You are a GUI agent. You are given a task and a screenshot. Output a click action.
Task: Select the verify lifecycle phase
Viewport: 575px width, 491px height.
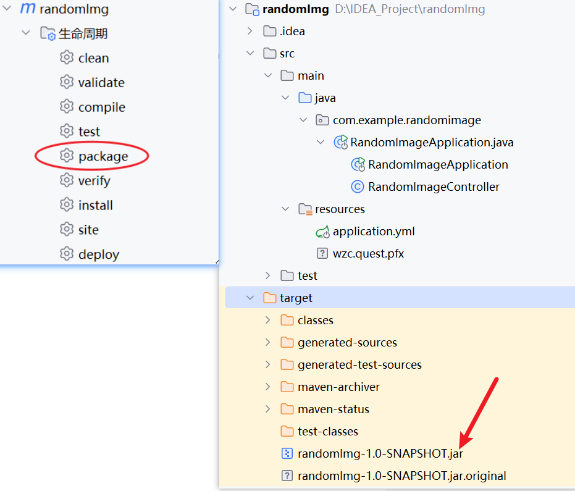point(94,181)
